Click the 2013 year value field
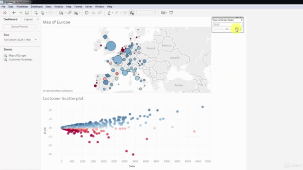 227,25
